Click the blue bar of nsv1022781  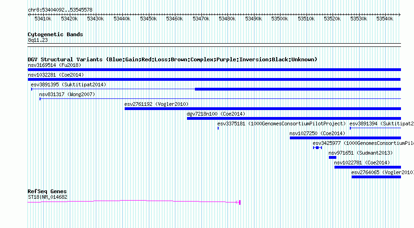pyautogui.click(x=367, y=167)
